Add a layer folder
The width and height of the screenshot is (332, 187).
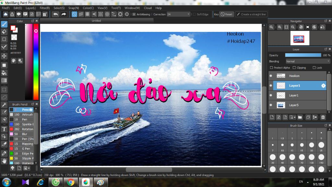(x=300, y=117)
